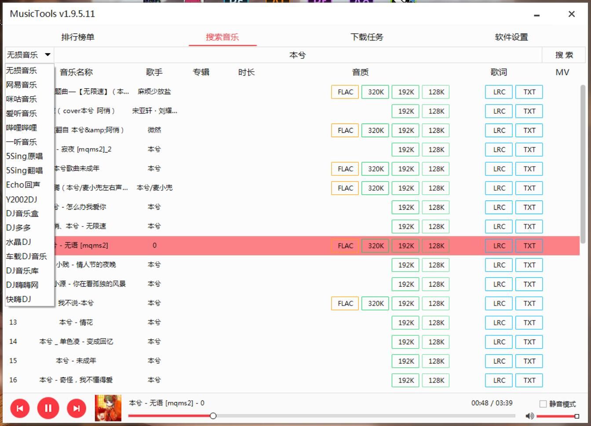Pick 5Sing原唱 from the source list
Screen dimensions: 591x426
(24, 157)
